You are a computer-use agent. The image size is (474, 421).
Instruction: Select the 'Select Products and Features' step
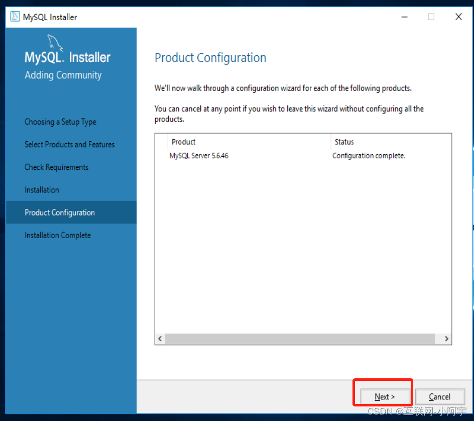(x=69, y=144)
